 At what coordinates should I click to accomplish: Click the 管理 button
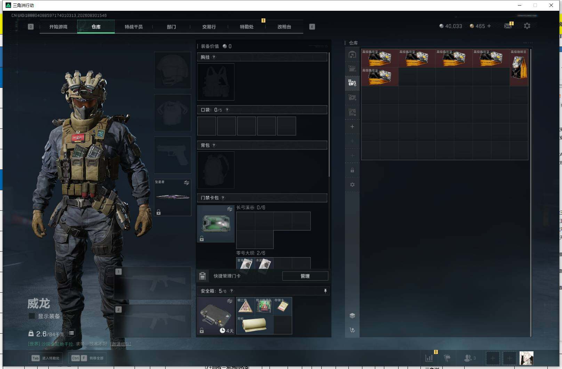305,276
